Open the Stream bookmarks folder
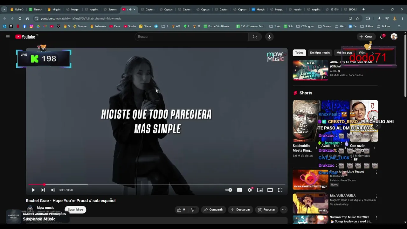Screen dimensions: 407x229 pyautogui.click(x=325, y=26)
